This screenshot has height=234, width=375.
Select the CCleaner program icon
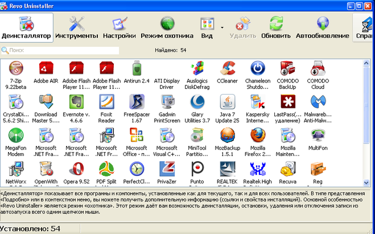pos(229,69)
